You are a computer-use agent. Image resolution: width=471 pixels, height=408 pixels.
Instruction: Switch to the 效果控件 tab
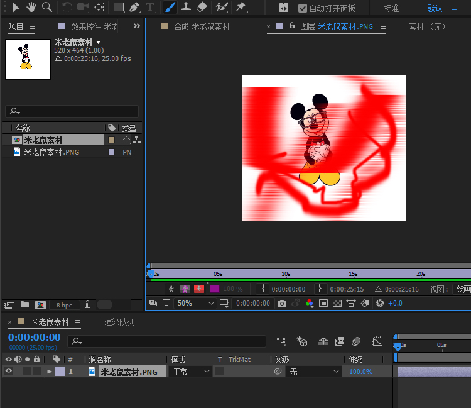tap(94, 26)
